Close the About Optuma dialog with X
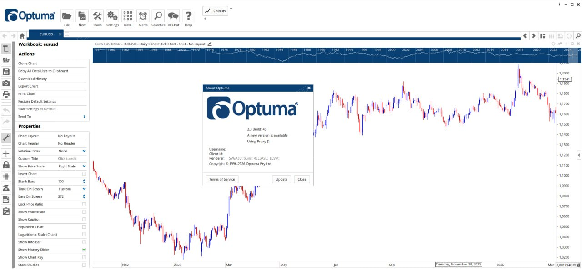Viewport: 582px width, 270px height. point(309,88)
